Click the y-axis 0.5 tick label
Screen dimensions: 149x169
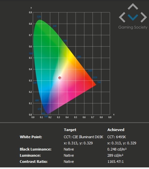[31, 58]
